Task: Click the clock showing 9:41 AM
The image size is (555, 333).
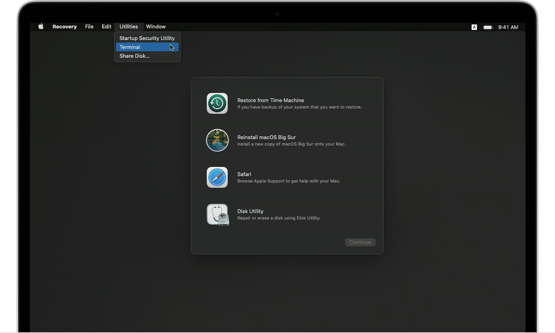Action: [508, 27]
